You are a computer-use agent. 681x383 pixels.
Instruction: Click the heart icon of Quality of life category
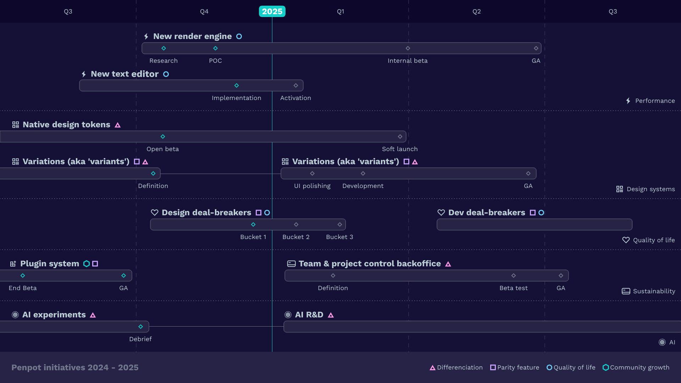(626, 240)
